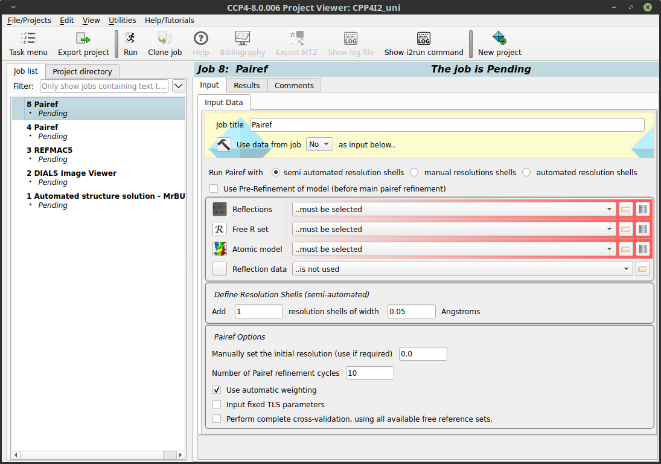This screenshot has height=464, width=661.
Task: Click the Help question mark icon
Action: pos(200,39)
